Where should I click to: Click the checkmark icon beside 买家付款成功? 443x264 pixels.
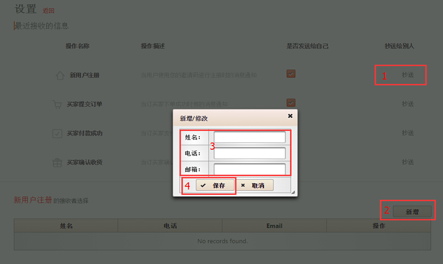coord(57,133)
